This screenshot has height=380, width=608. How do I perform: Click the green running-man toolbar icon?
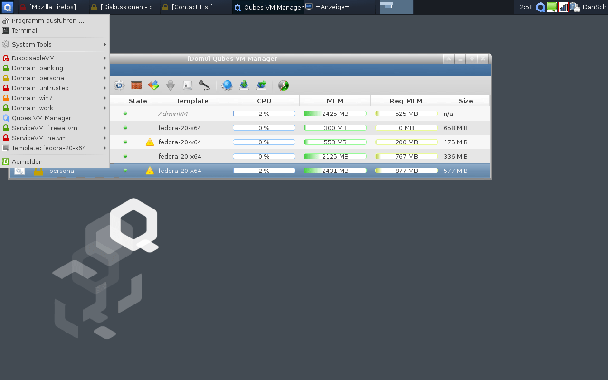[x=284, y=85]
